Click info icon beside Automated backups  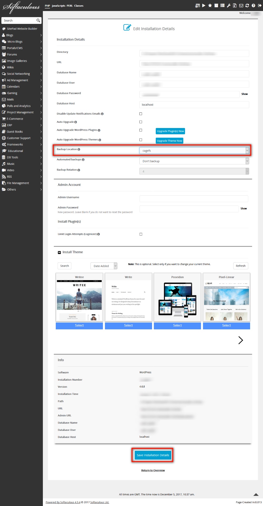coord(83,160)
